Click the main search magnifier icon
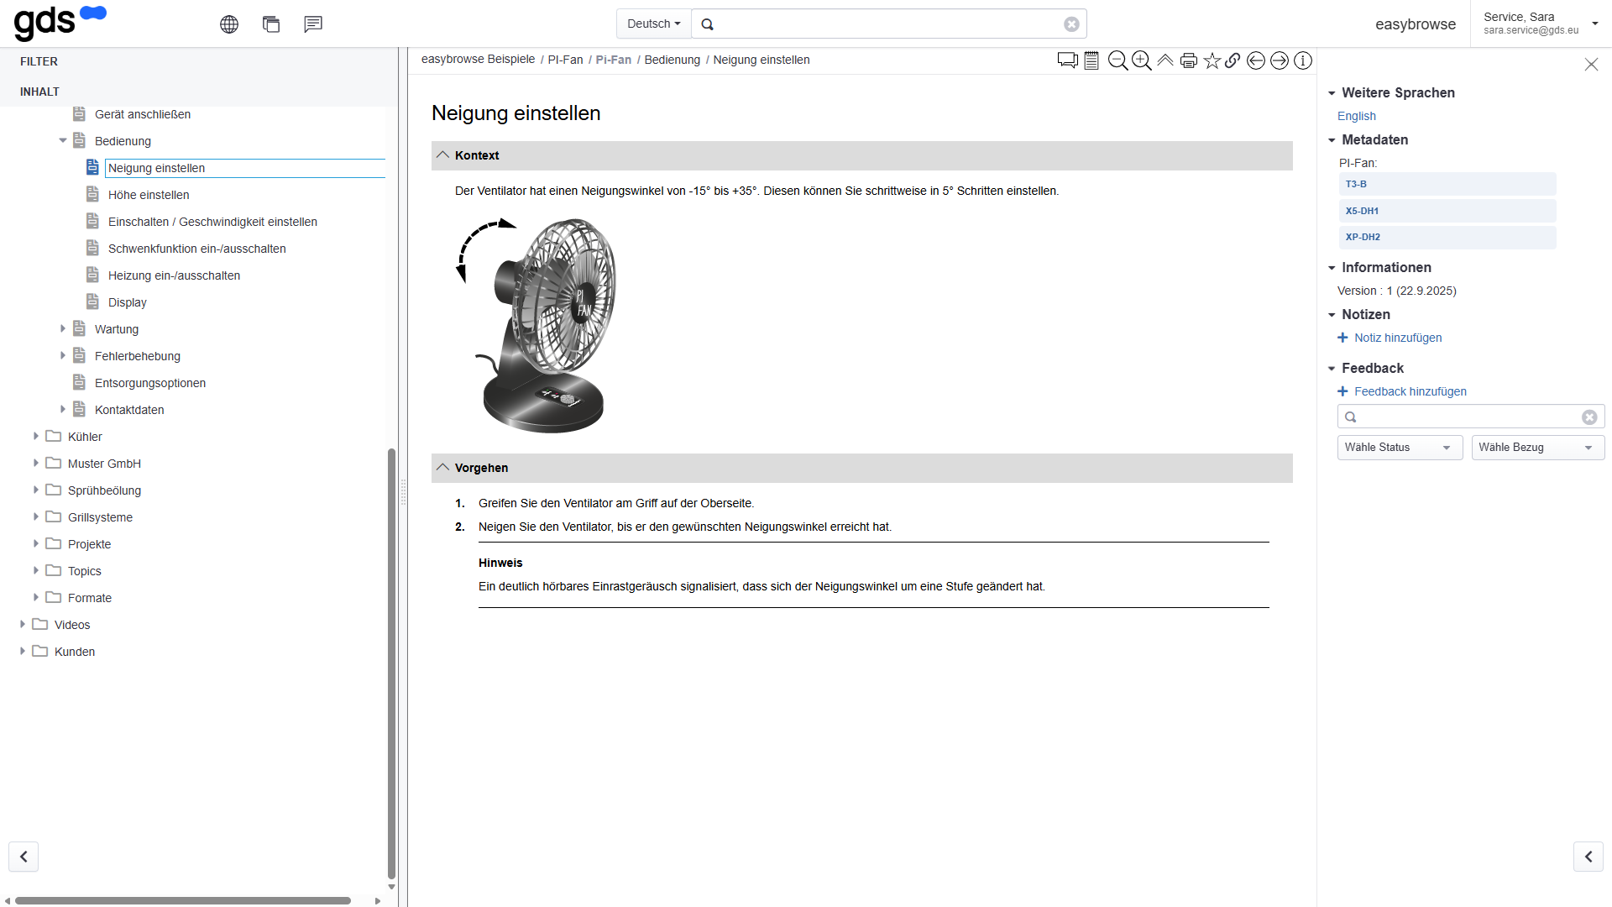 pos(708,24)
